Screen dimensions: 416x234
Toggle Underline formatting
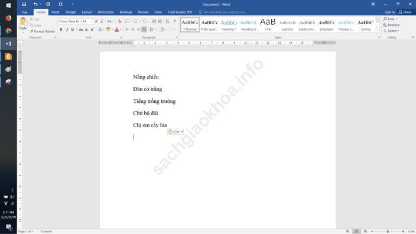pyautogui.click(x=73, y=30)
